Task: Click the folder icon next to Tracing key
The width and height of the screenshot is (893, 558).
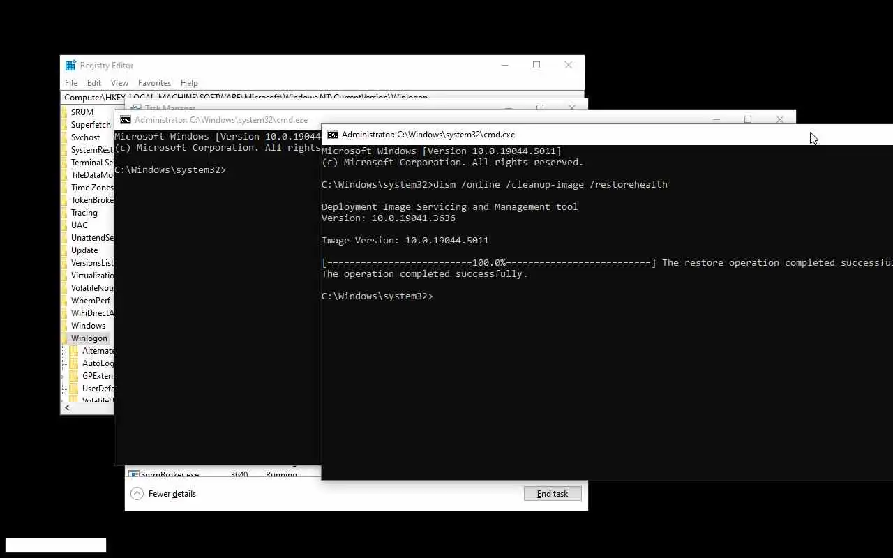Action: (x=65, y=213)
